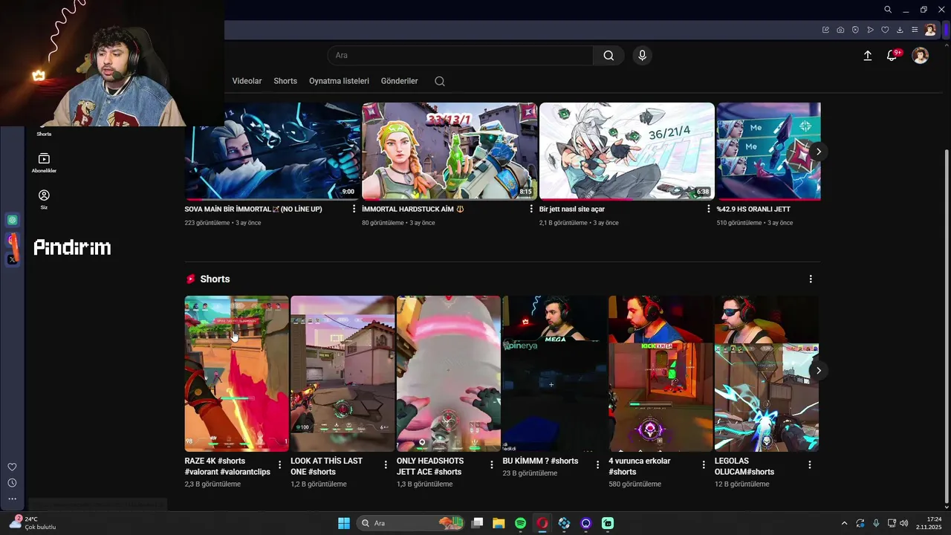Switch to the Oynatma listeleri tab
The height and width of the screenshot is (535, 951).
coord(339,81)
